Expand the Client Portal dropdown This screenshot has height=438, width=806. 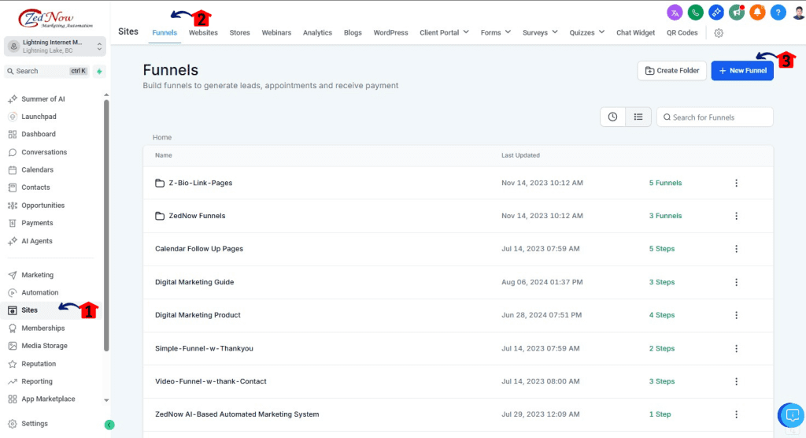tap(444, 32)
